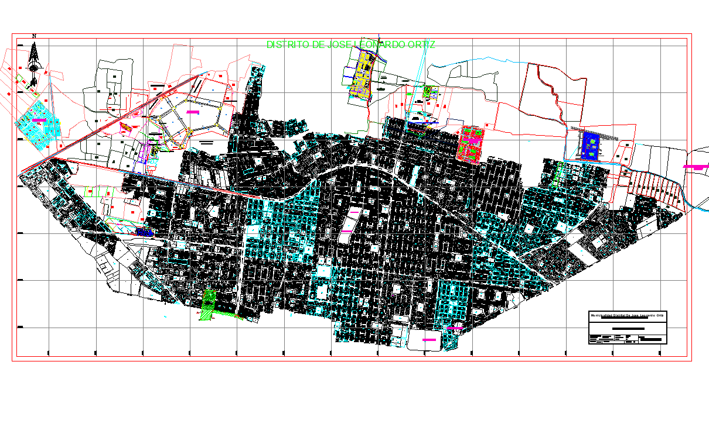
Task: Select the cyan river line at right edge
Action: [x=698, y=206]
